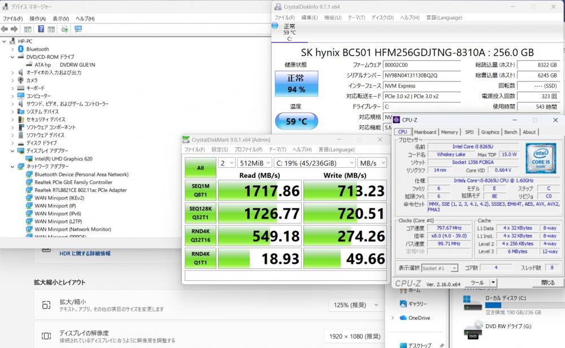Click the scan hardware monitor icon in Device Manager toolbar
The height and width of the screenshot is (348, 565).
pyautogui.click(x=78, y=29)
